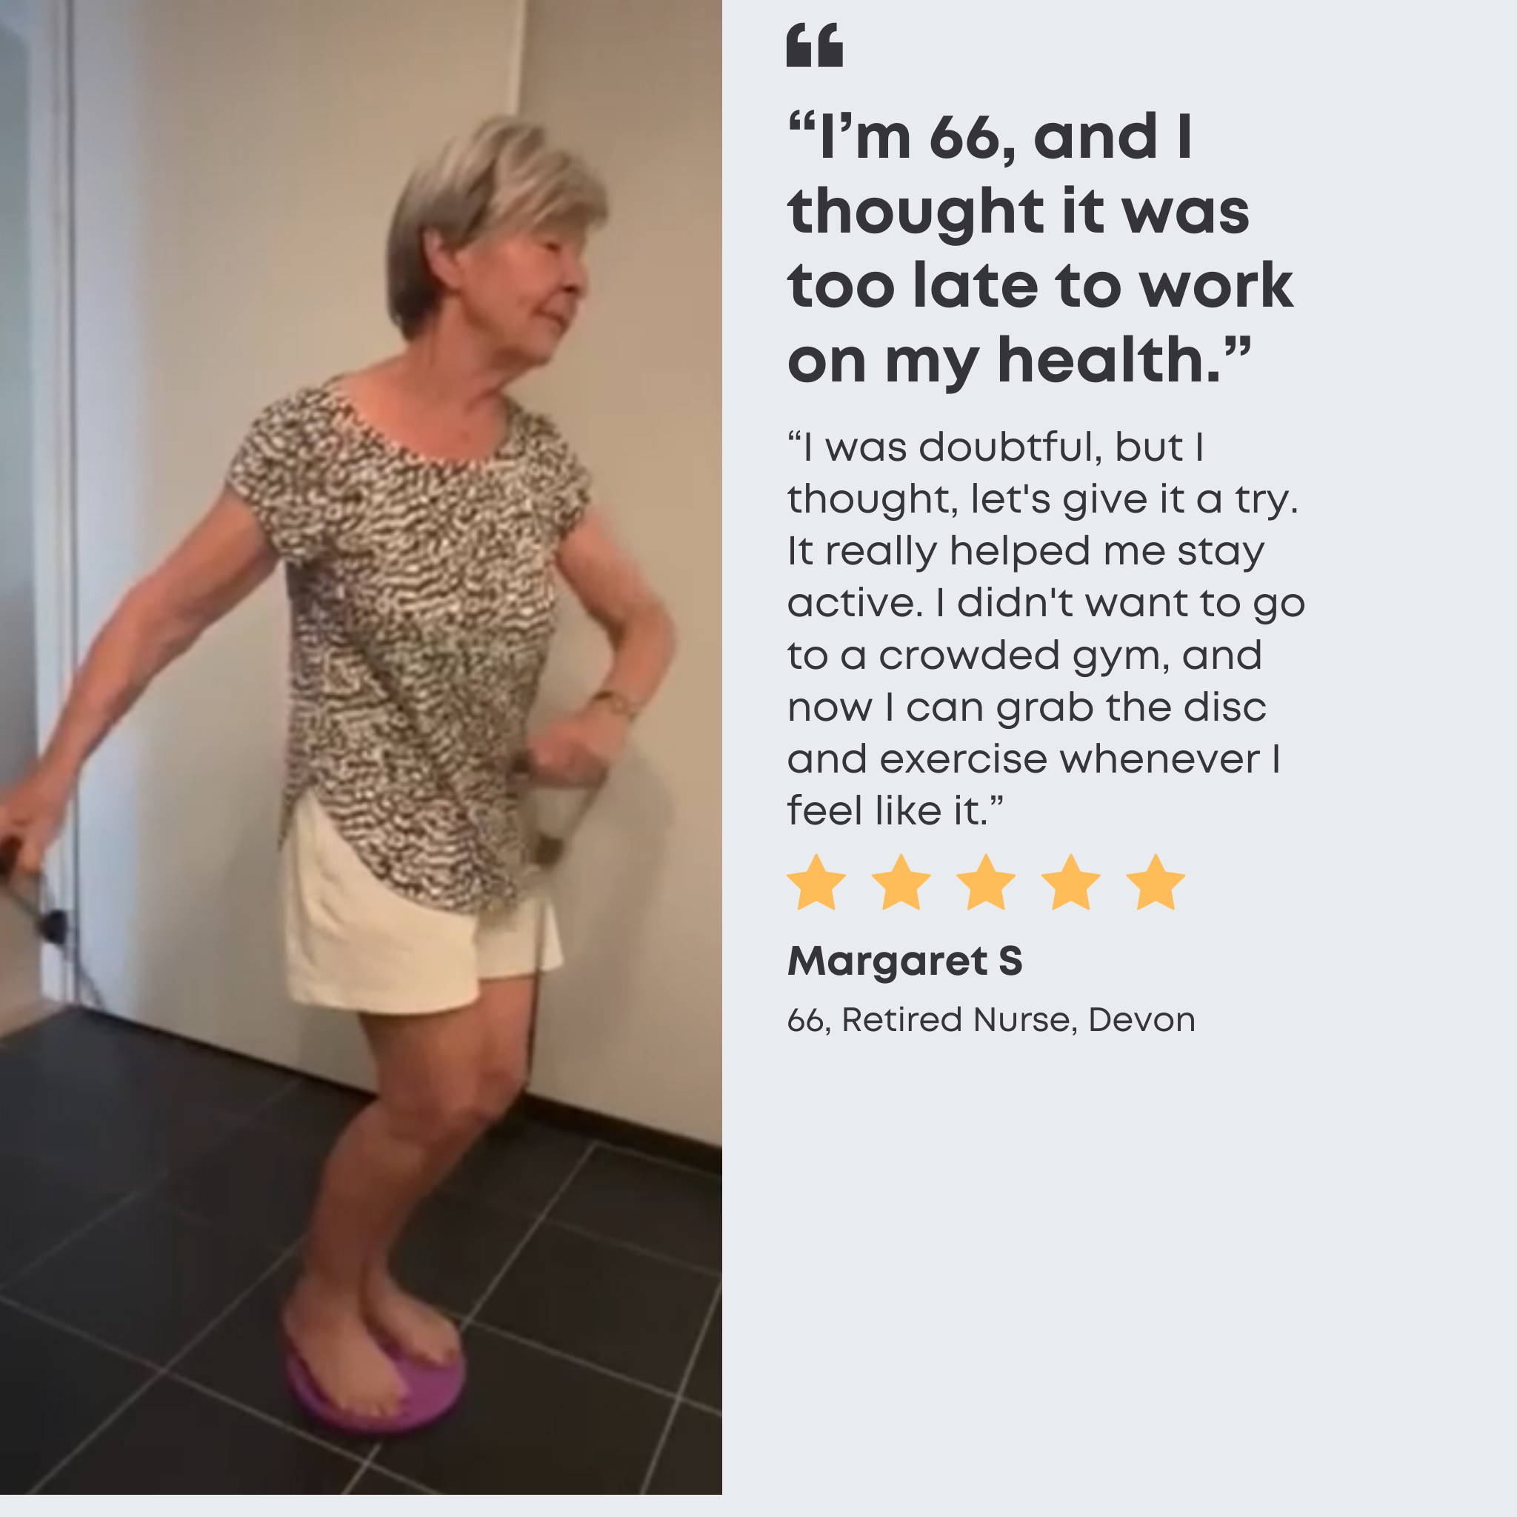Select the fourth rating star
The image size is (1517, 1517).
click(1070, 882)
